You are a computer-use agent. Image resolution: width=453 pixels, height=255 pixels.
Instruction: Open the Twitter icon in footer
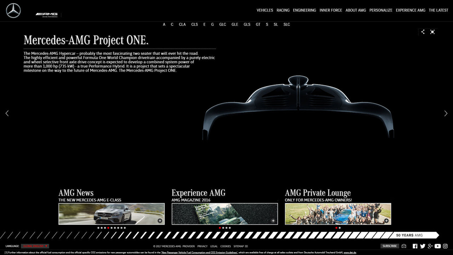click(x=423, y=246)
